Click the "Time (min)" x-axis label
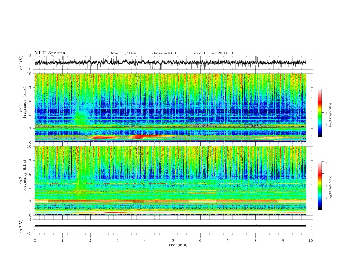The image size is (350, 270). [x=177, y=245]
